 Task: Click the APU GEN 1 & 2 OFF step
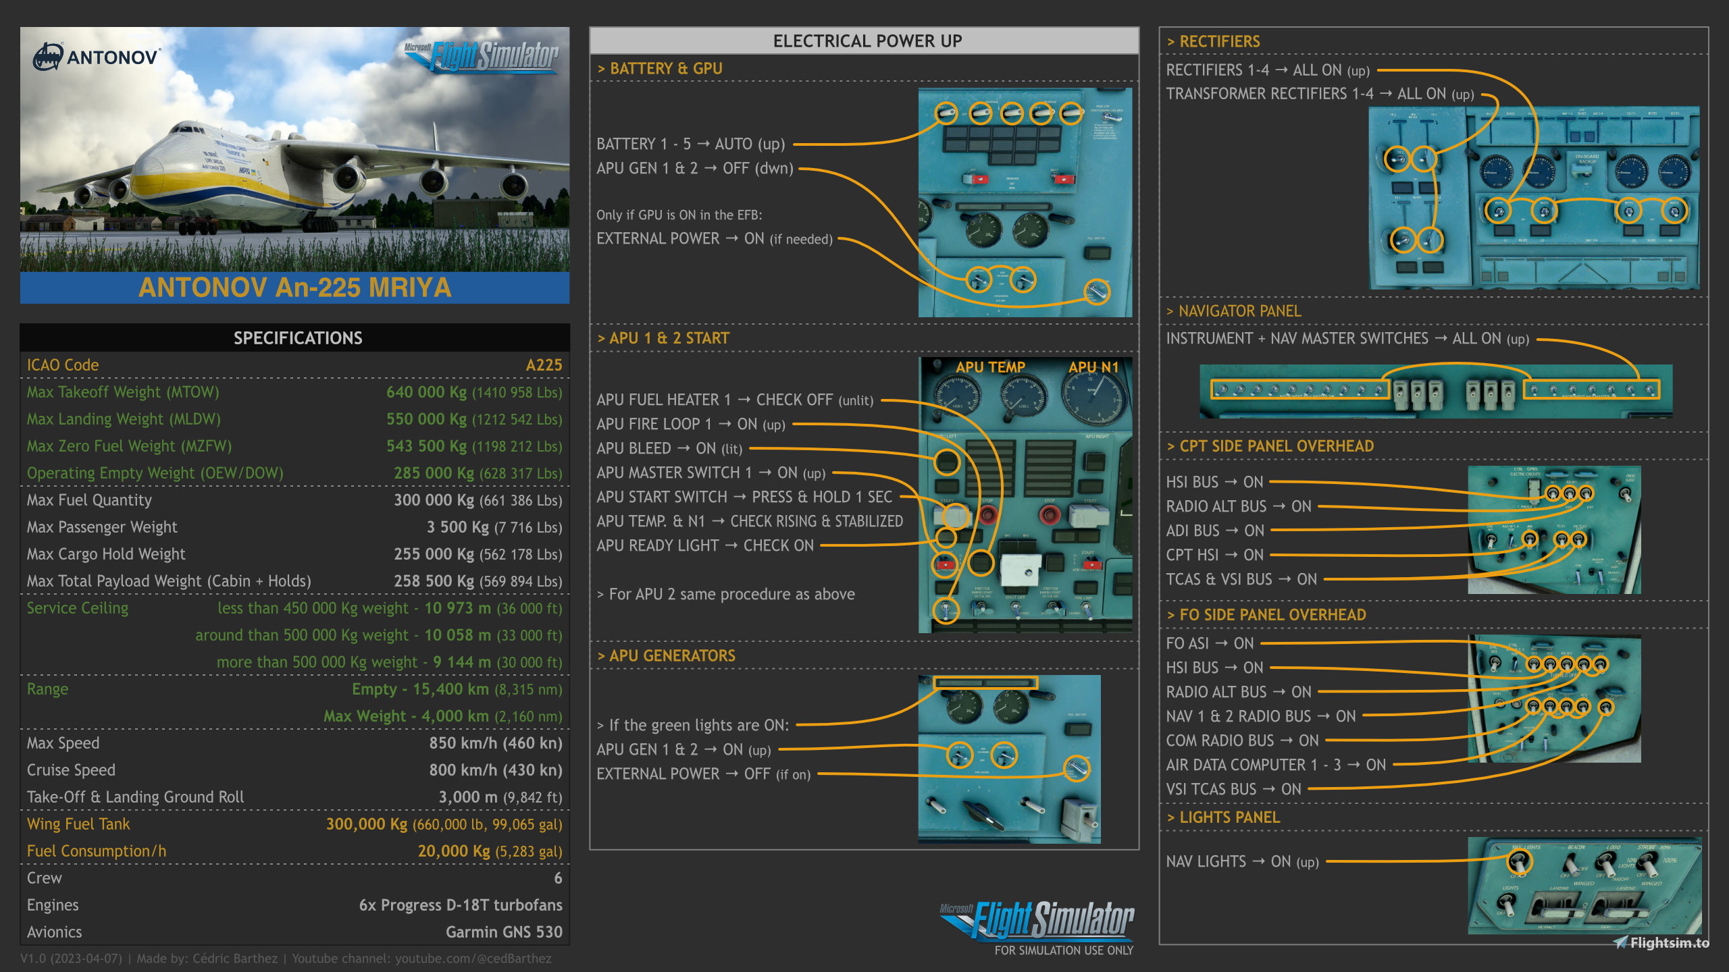(695, 168)
